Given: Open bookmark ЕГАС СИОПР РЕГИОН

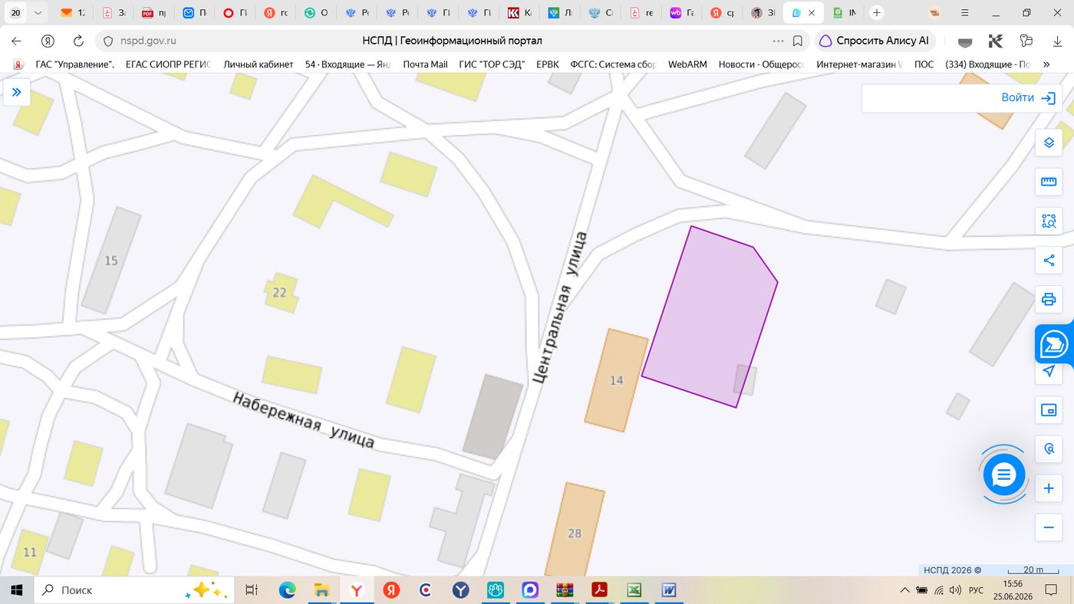Looking at the screenshot, I should [x=167, y=64].
